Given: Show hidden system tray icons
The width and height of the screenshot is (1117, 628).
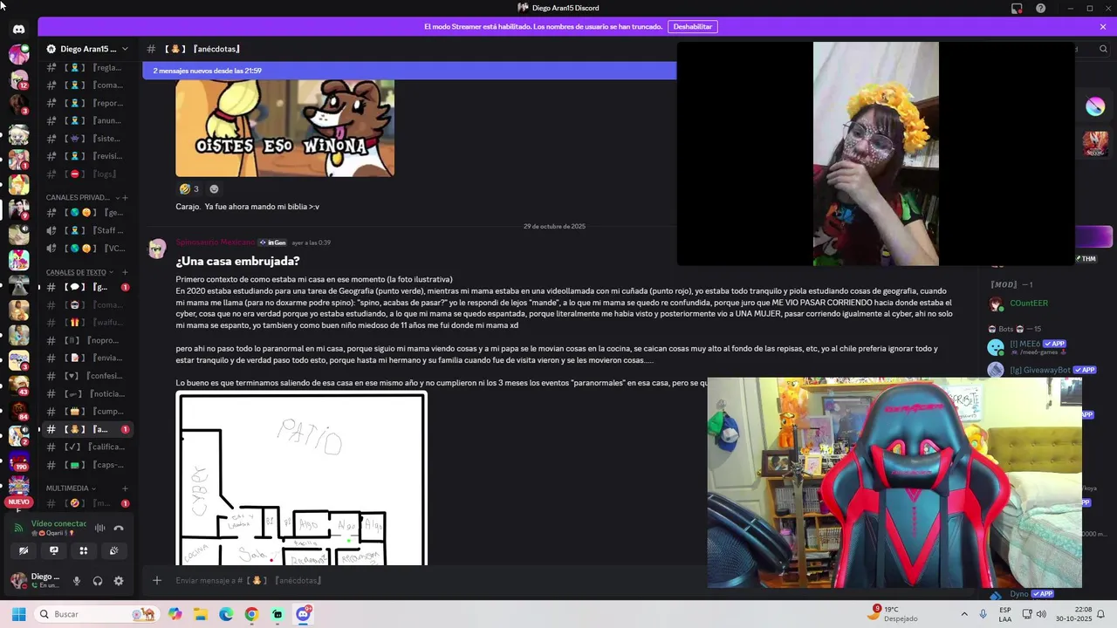Looking at the screenshot, I should point(964,614).
